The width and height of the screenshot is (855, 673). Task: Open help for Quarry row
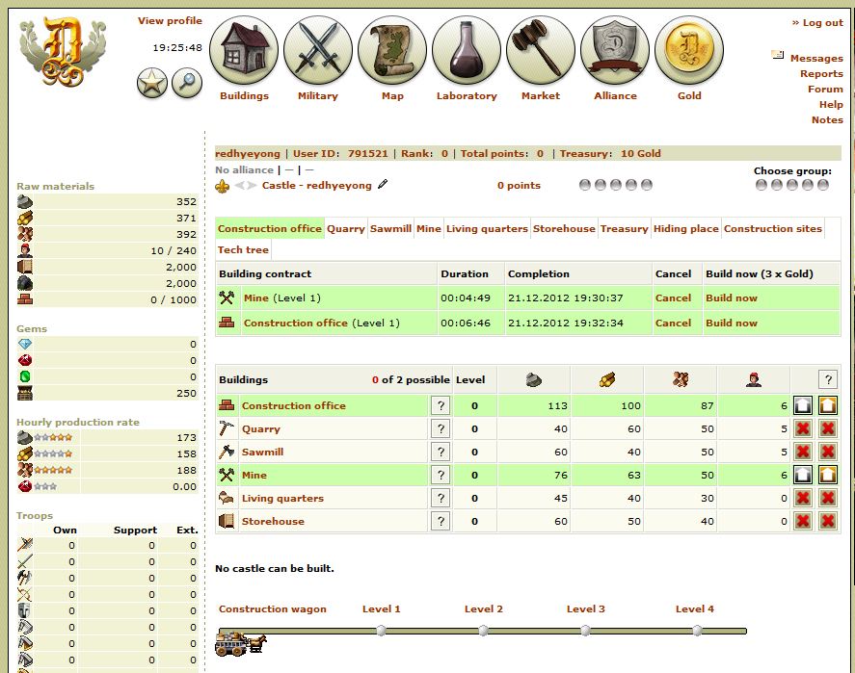point(441,428)
